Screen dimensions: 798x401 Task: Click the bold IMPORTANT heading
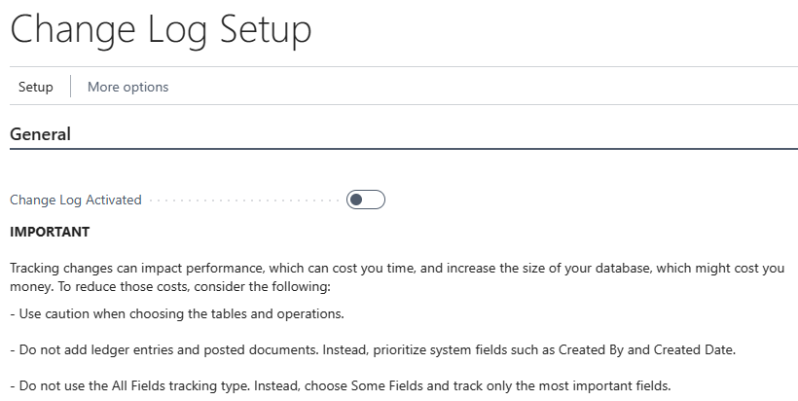click(x=50, y=232)
